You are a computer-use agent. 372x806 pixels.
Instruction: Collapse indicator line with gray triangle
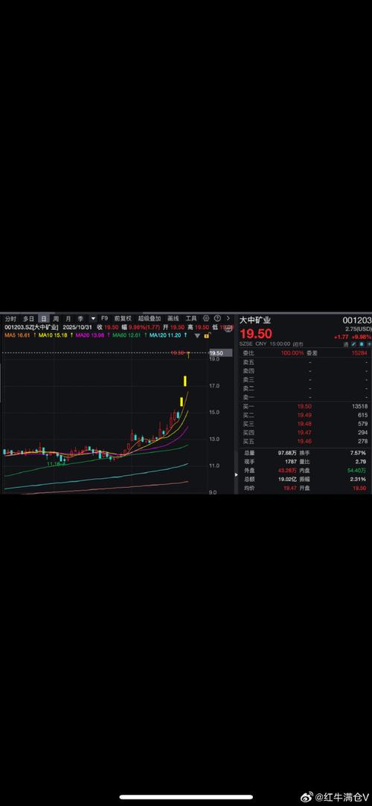click(198, 335)
